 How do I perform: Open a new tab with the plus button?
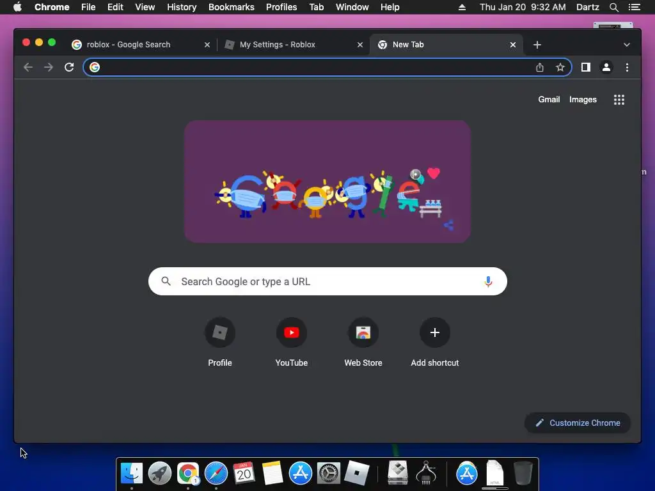coord(537,45)
